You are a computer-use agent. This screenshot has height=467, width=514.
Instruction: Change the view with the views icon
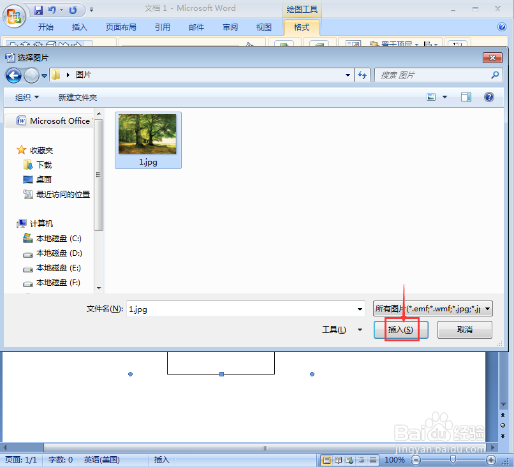coord(431,97)
